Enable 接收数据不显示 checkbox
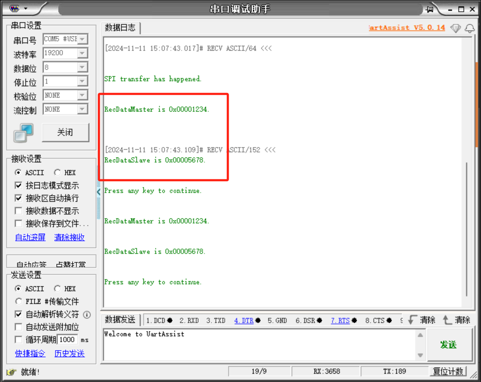Viewport: 481px width, 382px height. (19, 211)
